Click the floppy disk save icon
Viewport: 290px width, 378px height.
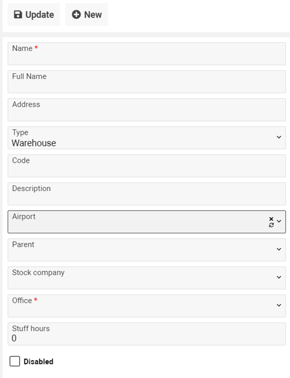point(18,15)
